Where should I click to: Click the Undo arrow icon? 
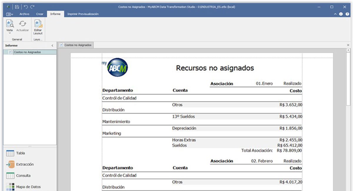click(26, 6)
